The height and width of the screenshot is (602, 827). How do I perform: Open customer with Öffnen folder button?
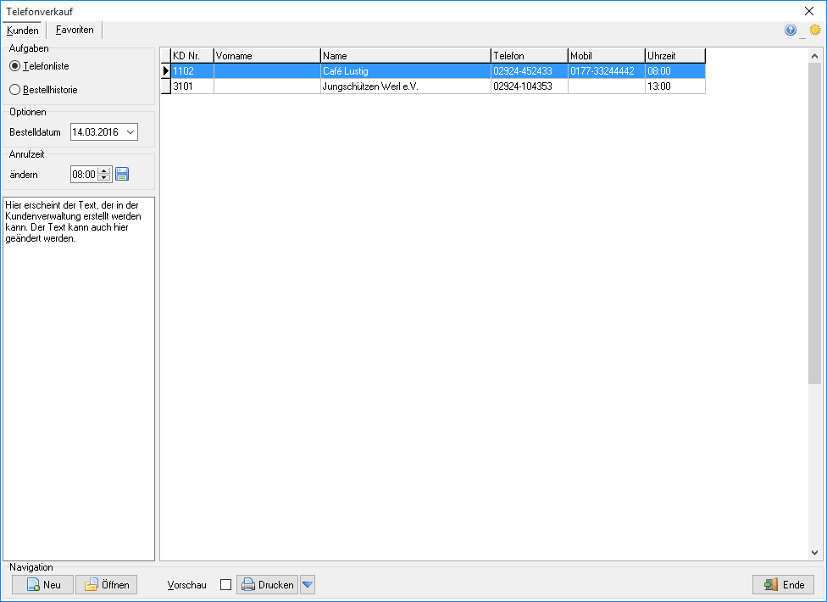click(106, 584)
